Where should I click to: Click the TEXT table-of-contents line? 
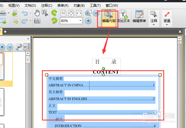[x=102, y=112]
